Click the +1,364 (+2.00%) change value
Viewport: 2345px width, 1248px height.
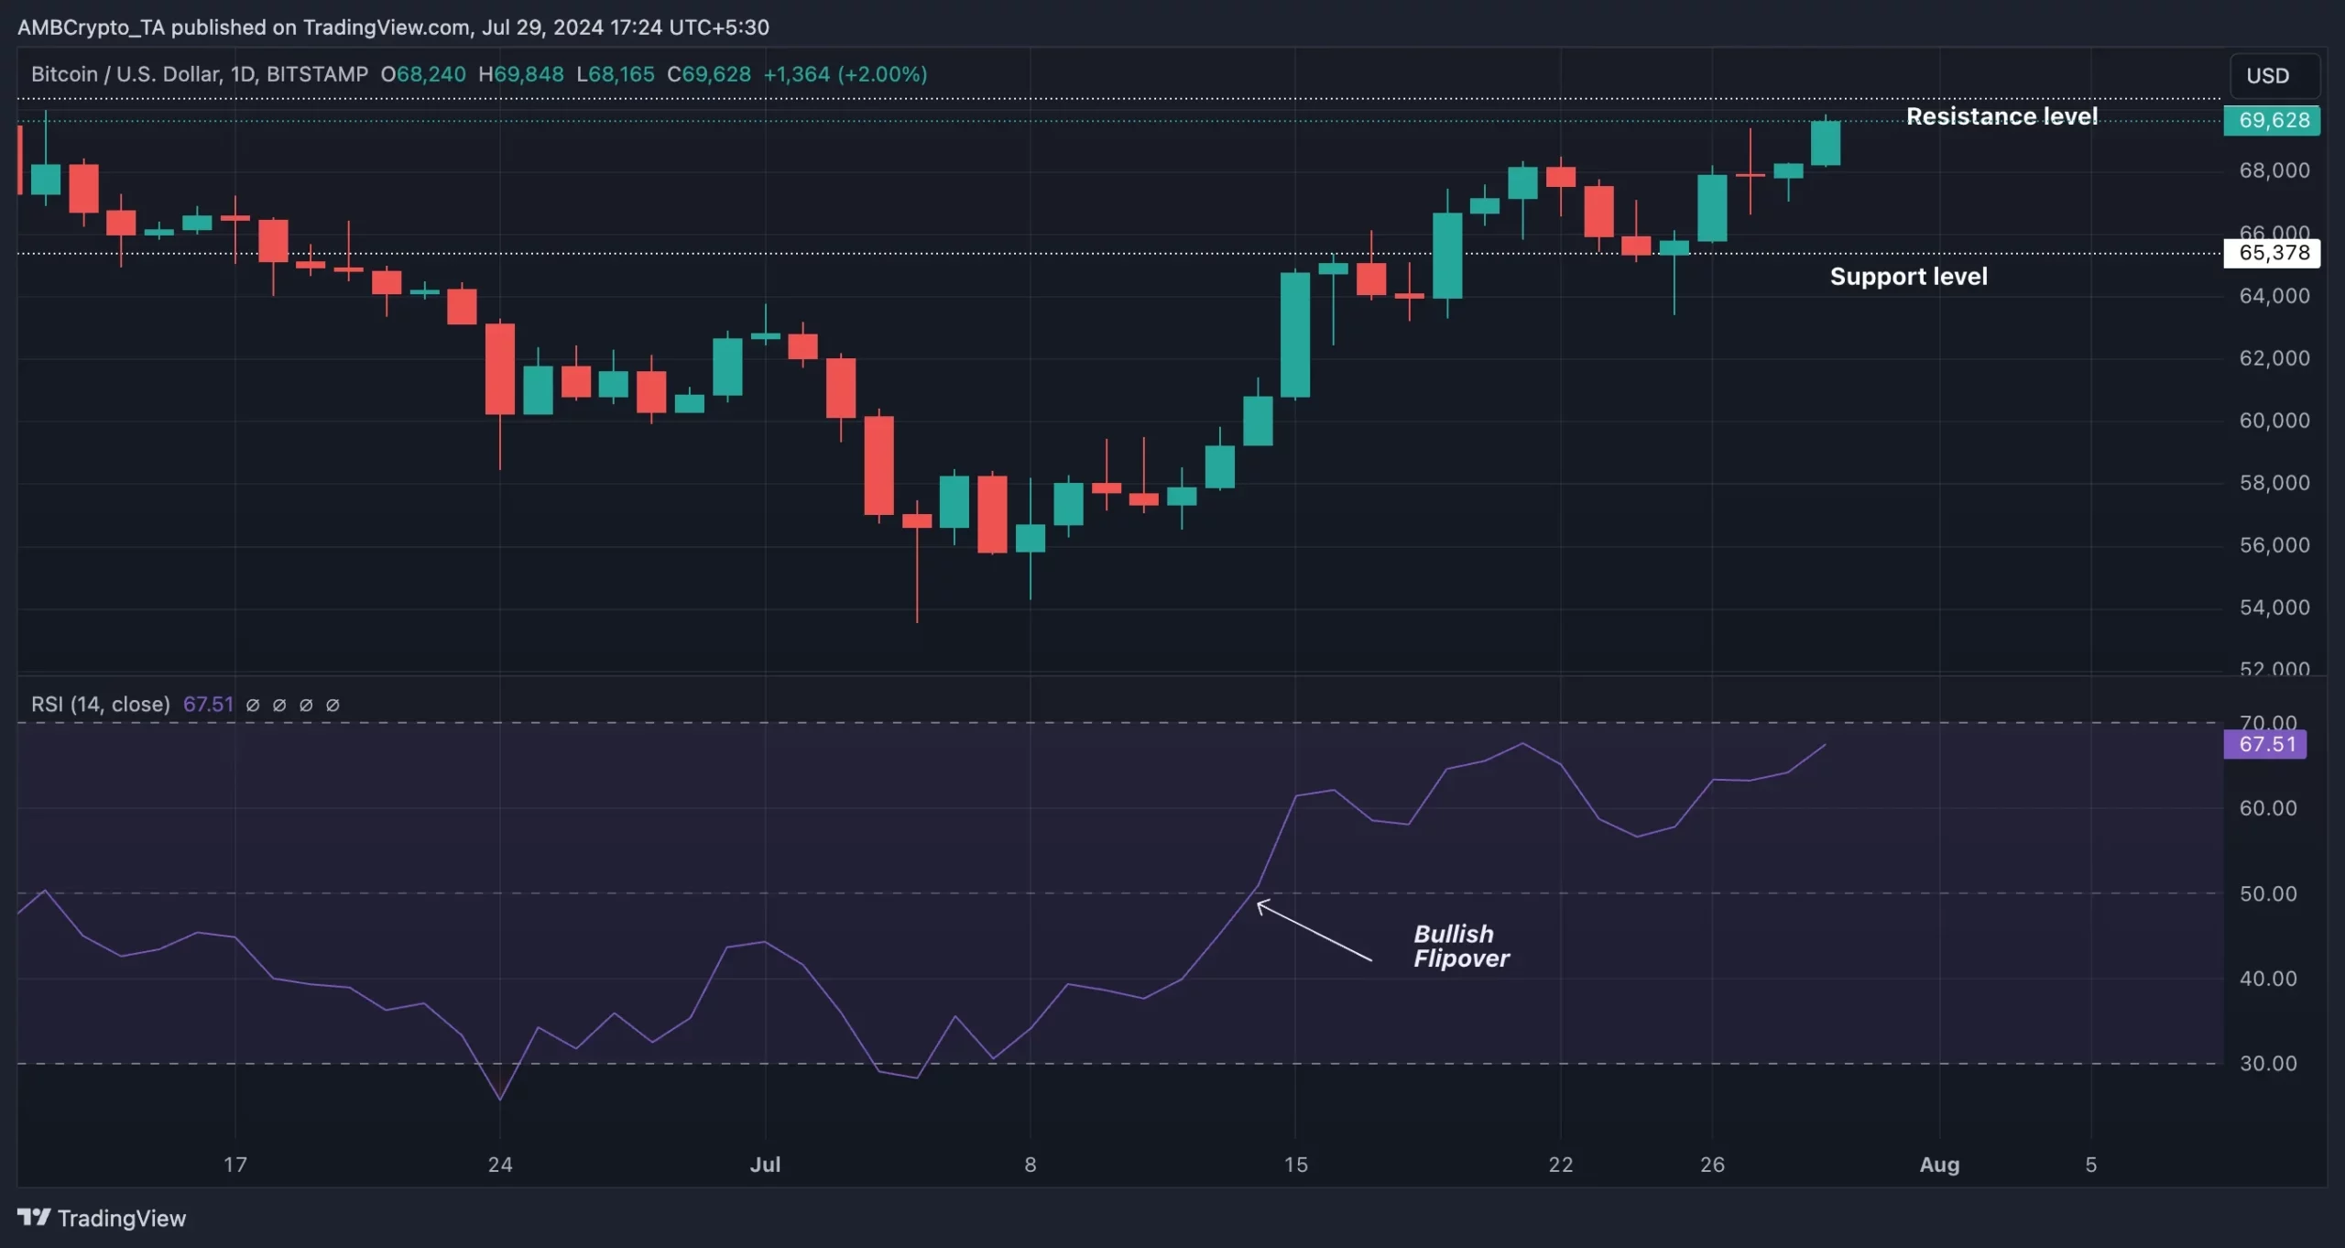[845, 74]
